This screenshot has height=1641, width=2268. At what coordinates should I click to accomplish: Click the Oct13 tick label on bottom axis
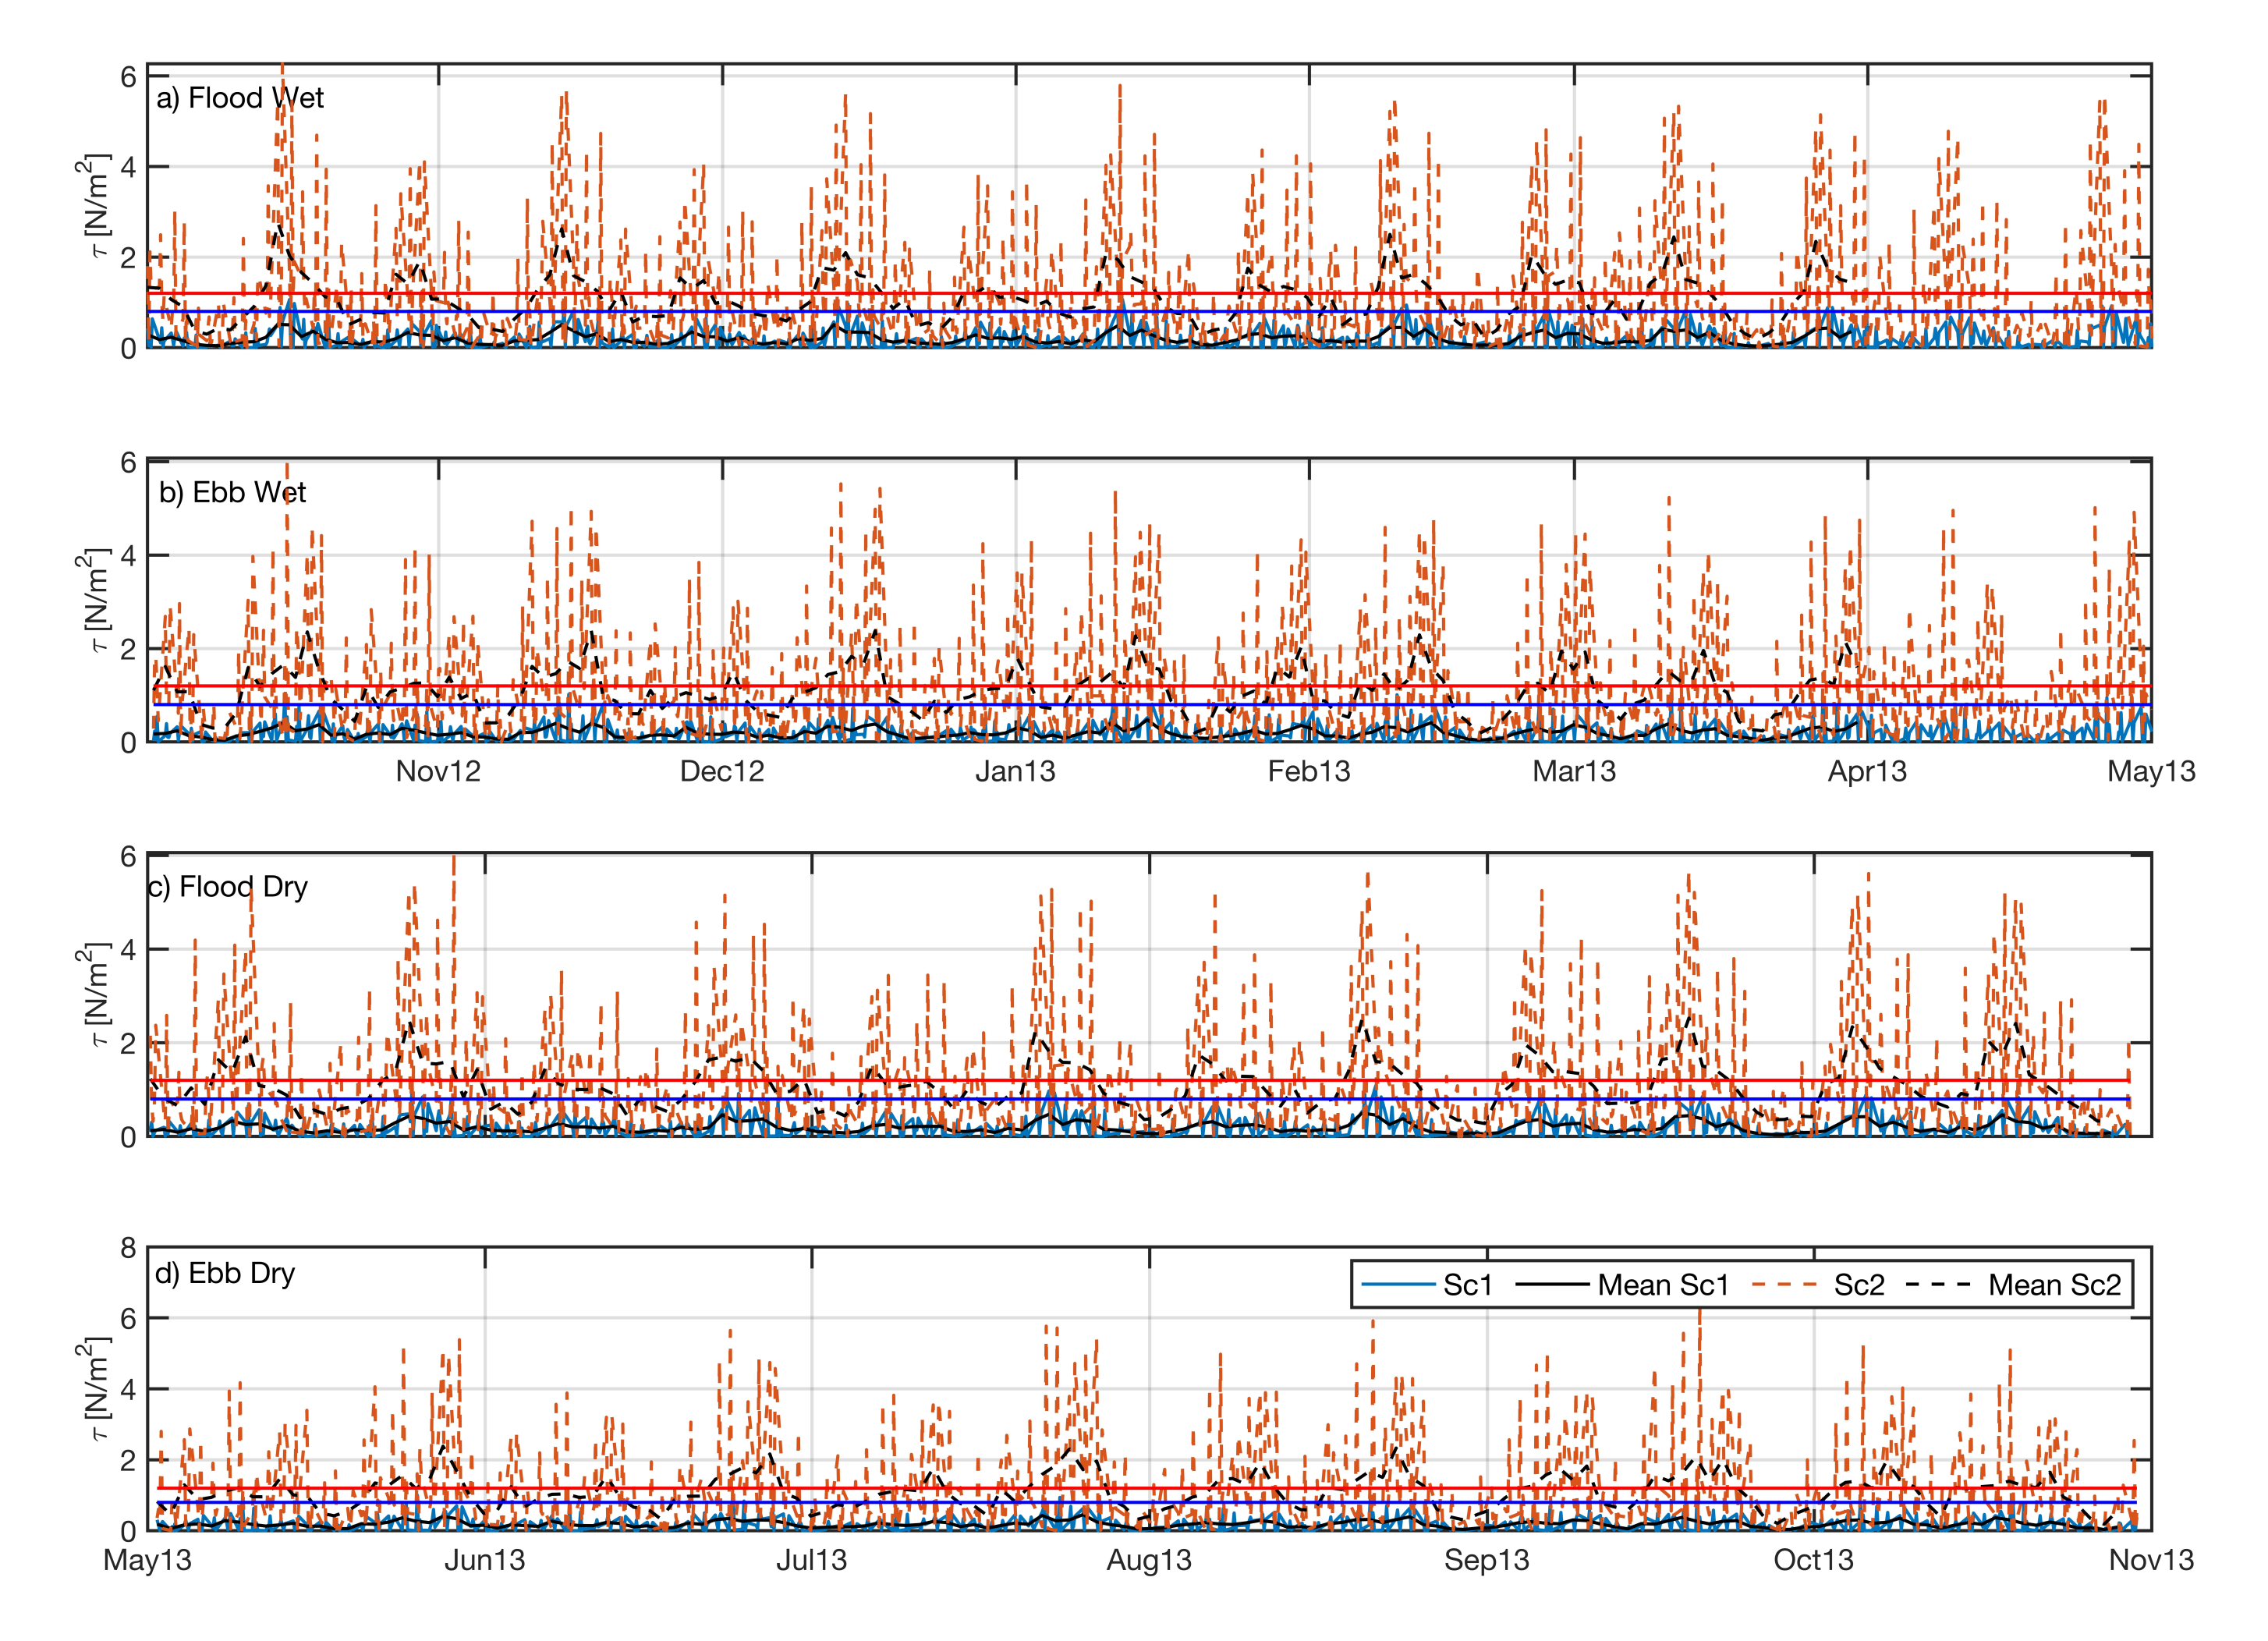(x=1813, y=1560)
